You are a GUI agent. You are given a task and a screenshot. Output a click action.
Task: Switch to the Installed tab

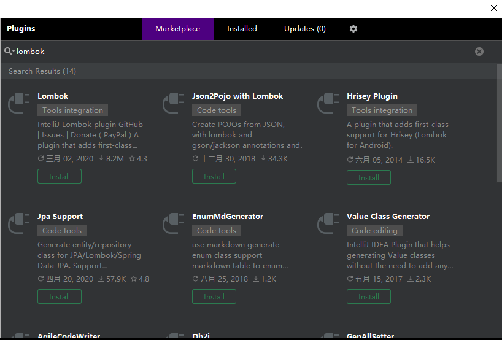pos(242,29)
